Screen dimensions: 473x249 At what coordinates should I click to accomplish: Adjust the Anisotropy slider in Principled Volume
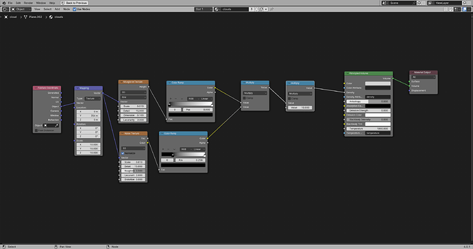(x=368, y=101)
